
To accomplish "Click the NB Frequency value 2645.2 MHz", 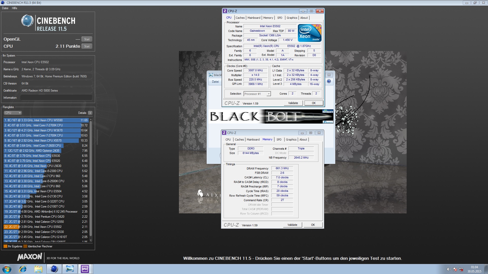I will 301,158.
